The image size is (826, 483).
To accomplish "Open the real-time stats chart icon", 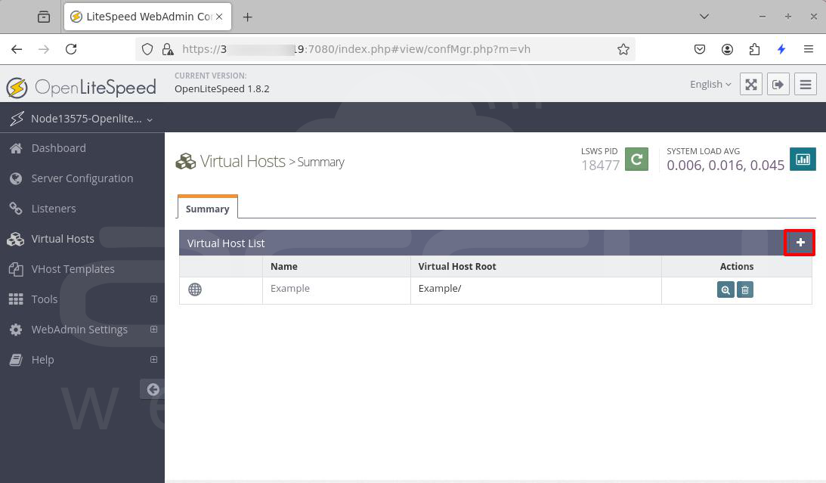I will coord(803,159).
